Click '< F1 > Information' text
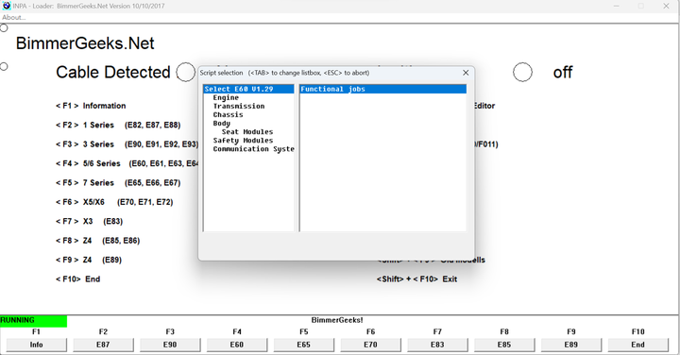Viewport: 680px width, 355px height. (91, 106)
